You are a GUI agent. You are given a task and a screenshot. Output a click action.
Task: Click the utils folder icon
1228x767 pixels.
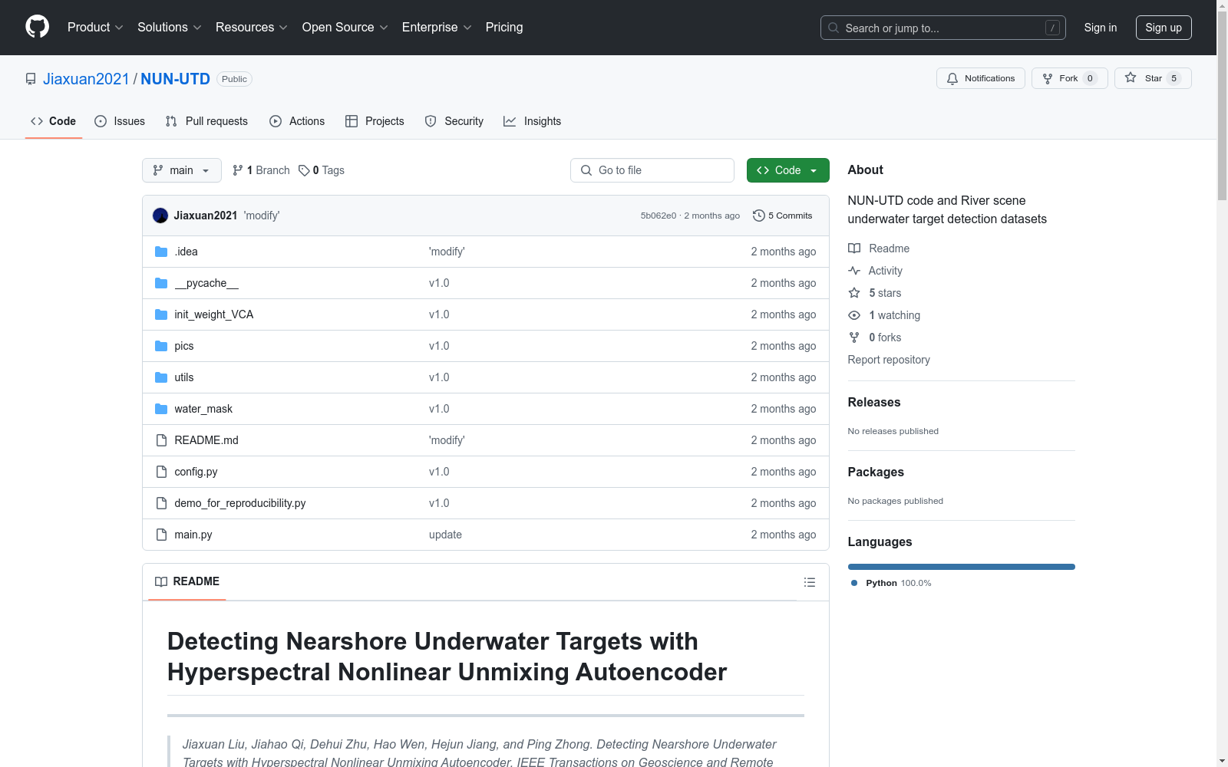[161, 377]
